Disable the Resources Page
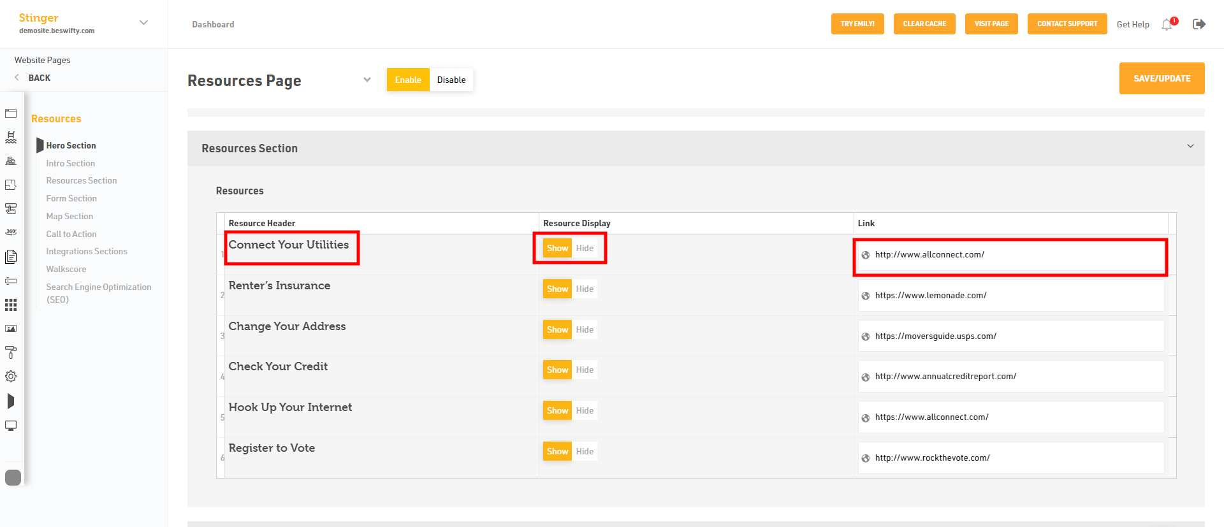 coord(451,80)
